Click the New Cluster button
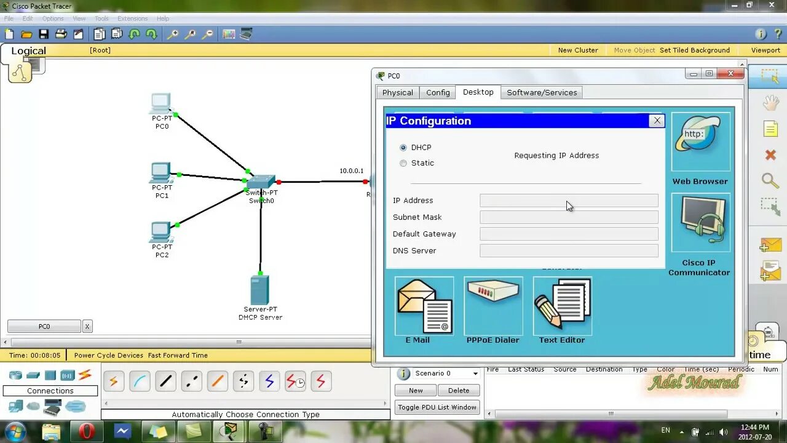Screen dimensions: 787x443 pos(578,50)
